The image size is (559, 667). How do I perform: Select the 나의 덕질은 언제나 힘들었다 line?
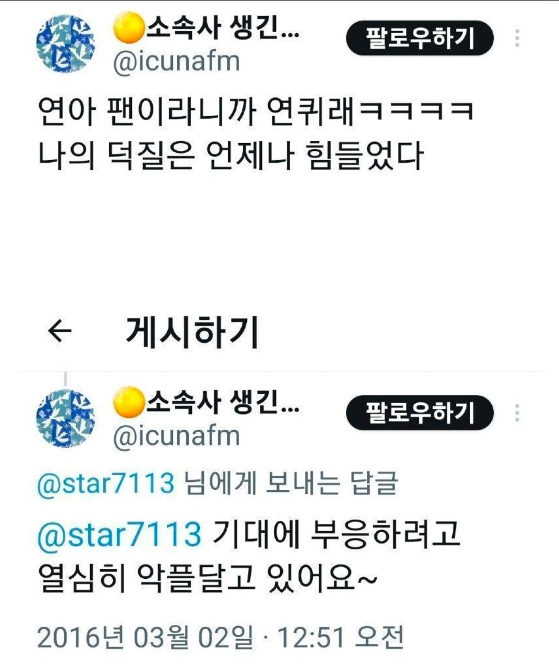(231, 156)
